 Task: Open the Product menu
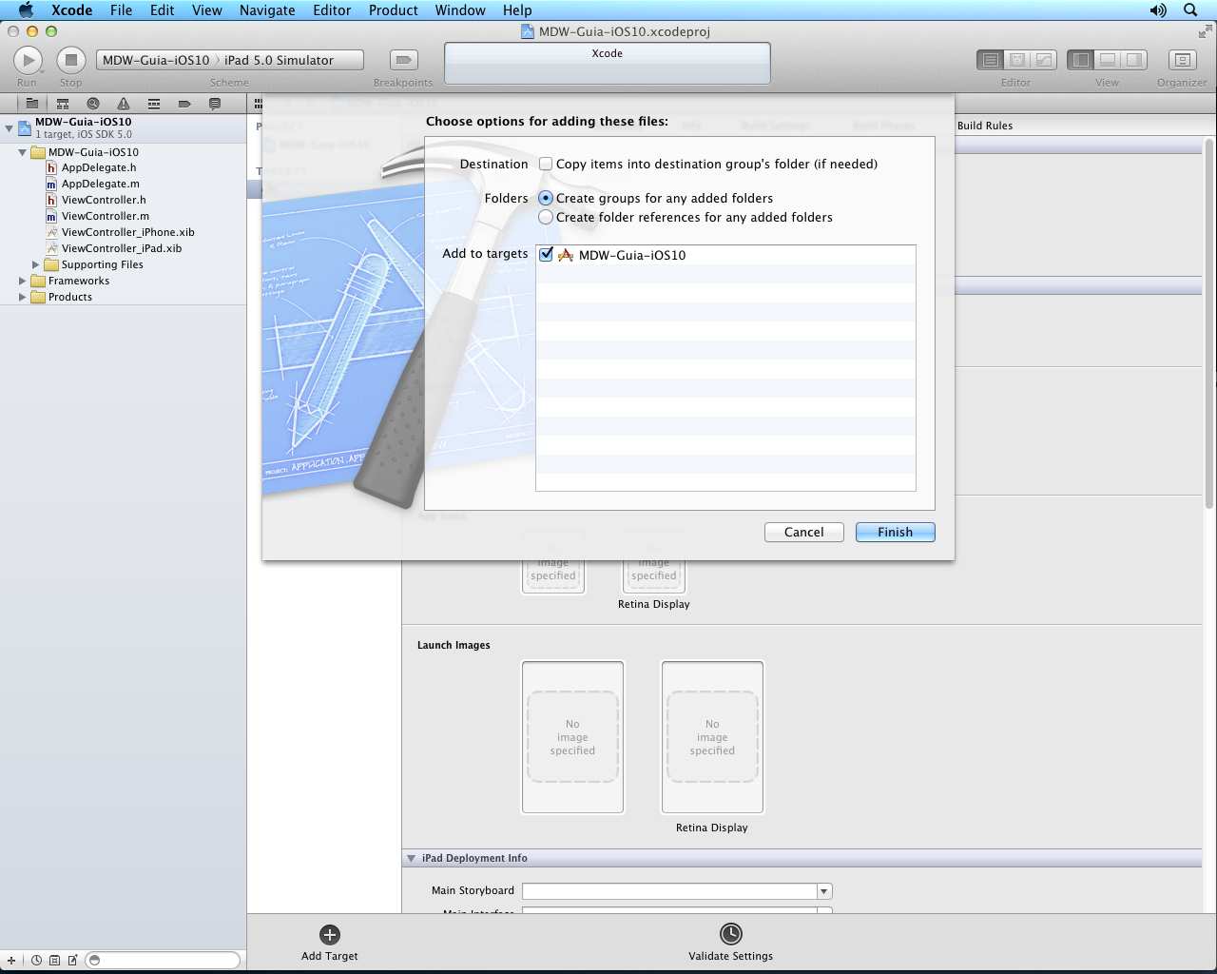[x=394, y=10]
